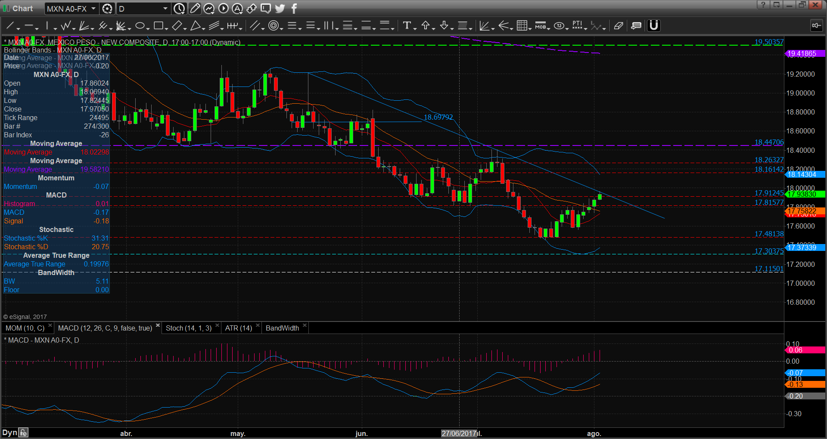Select the ellipse drawing tool

tap(140, 26)
